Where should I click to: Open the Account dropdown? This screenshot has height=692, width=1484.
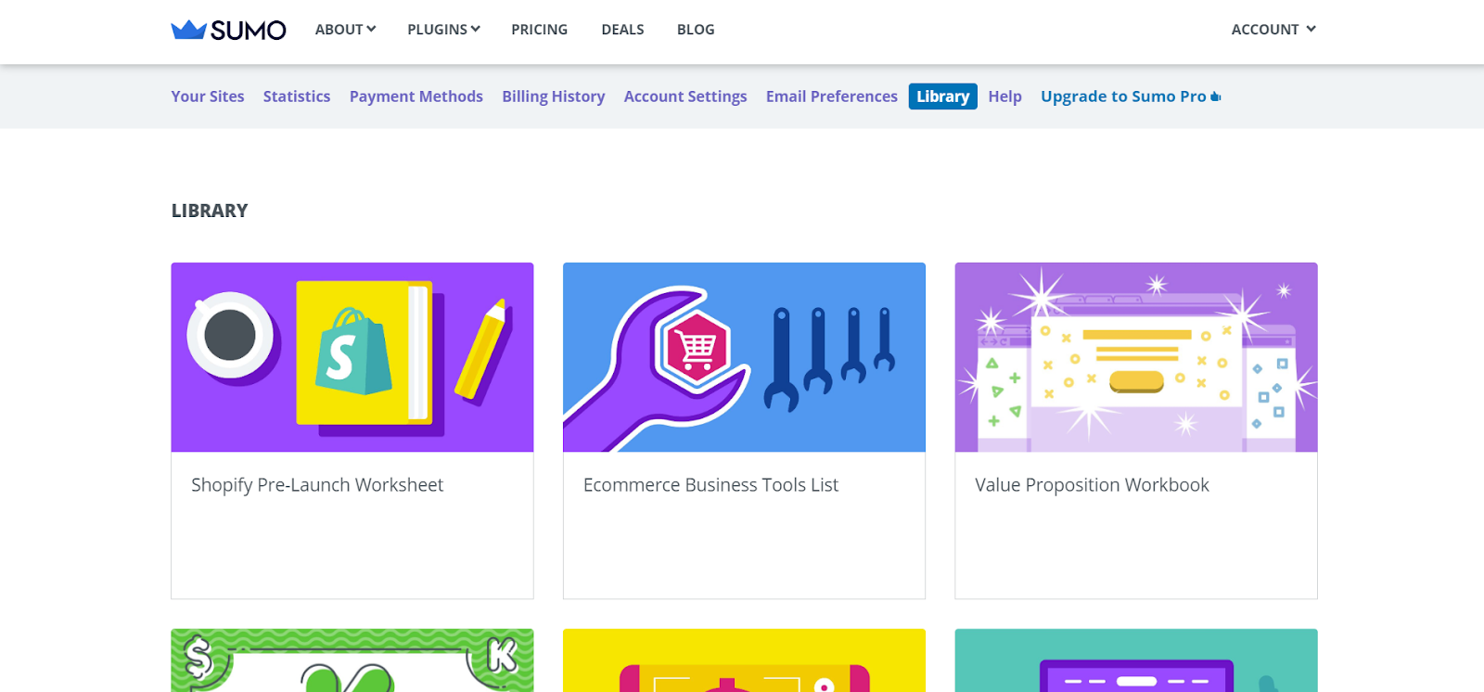point(1273,30)
